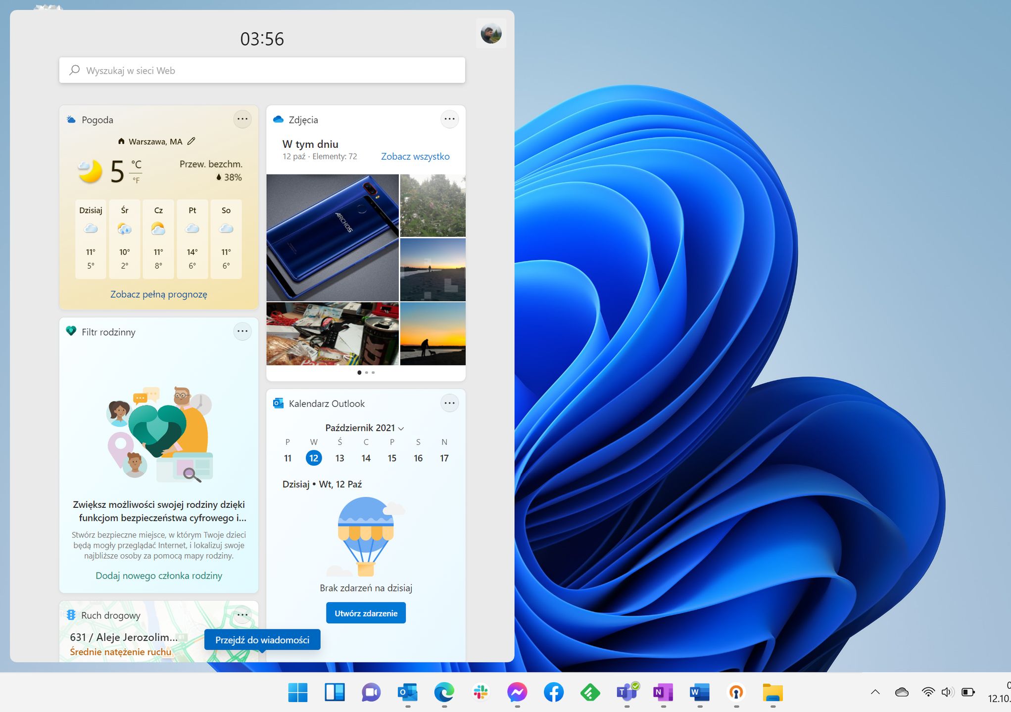Click the Zdjęcia widget header icon
1011x712 pixels.
(278, 119)
